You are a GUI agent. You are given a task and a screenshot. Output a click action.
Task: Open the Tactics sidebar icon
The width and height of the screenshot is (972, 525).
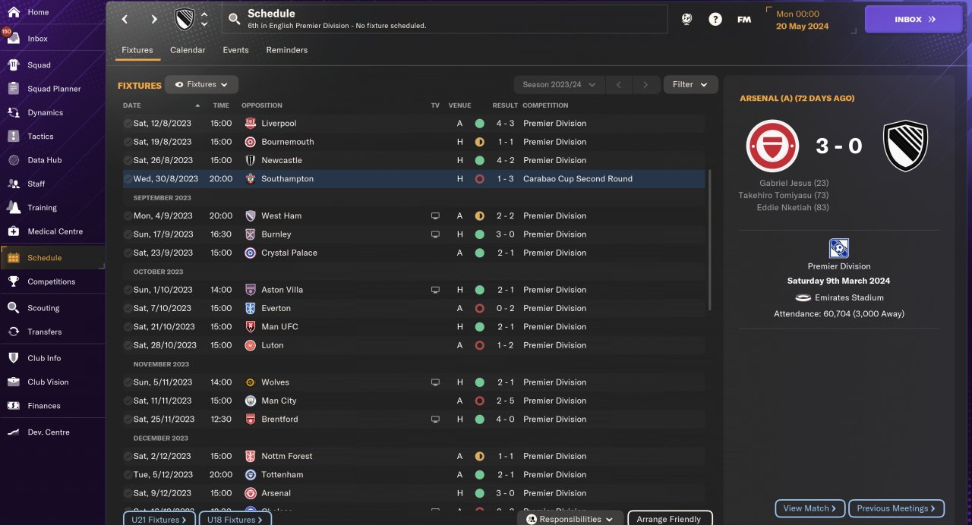(14, 137)
